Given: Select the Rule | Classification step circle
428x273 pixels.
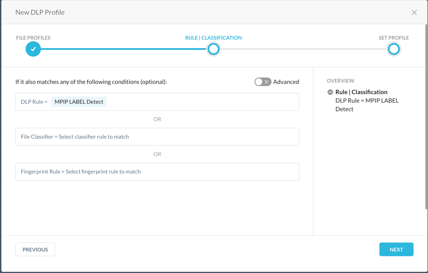Looking at the screenshot, I should tap(213, 49).
